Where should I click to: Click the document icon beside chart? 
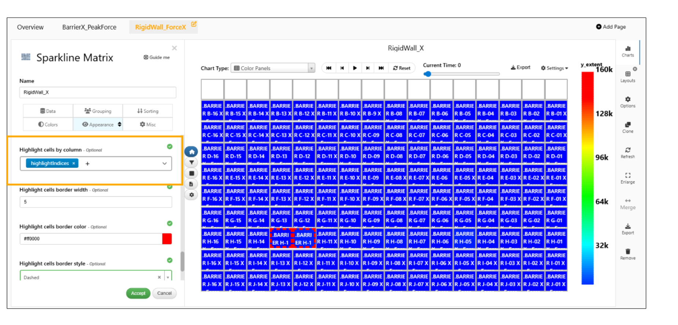pos(192,184)
